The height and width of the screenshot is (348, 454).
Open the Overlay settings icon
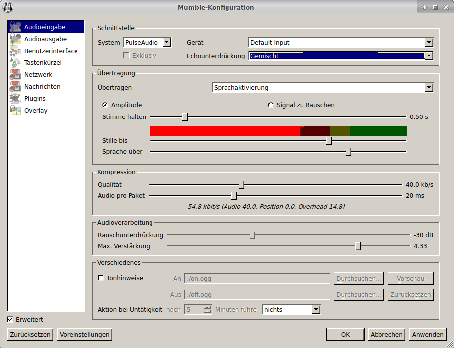tap(15, 110)
